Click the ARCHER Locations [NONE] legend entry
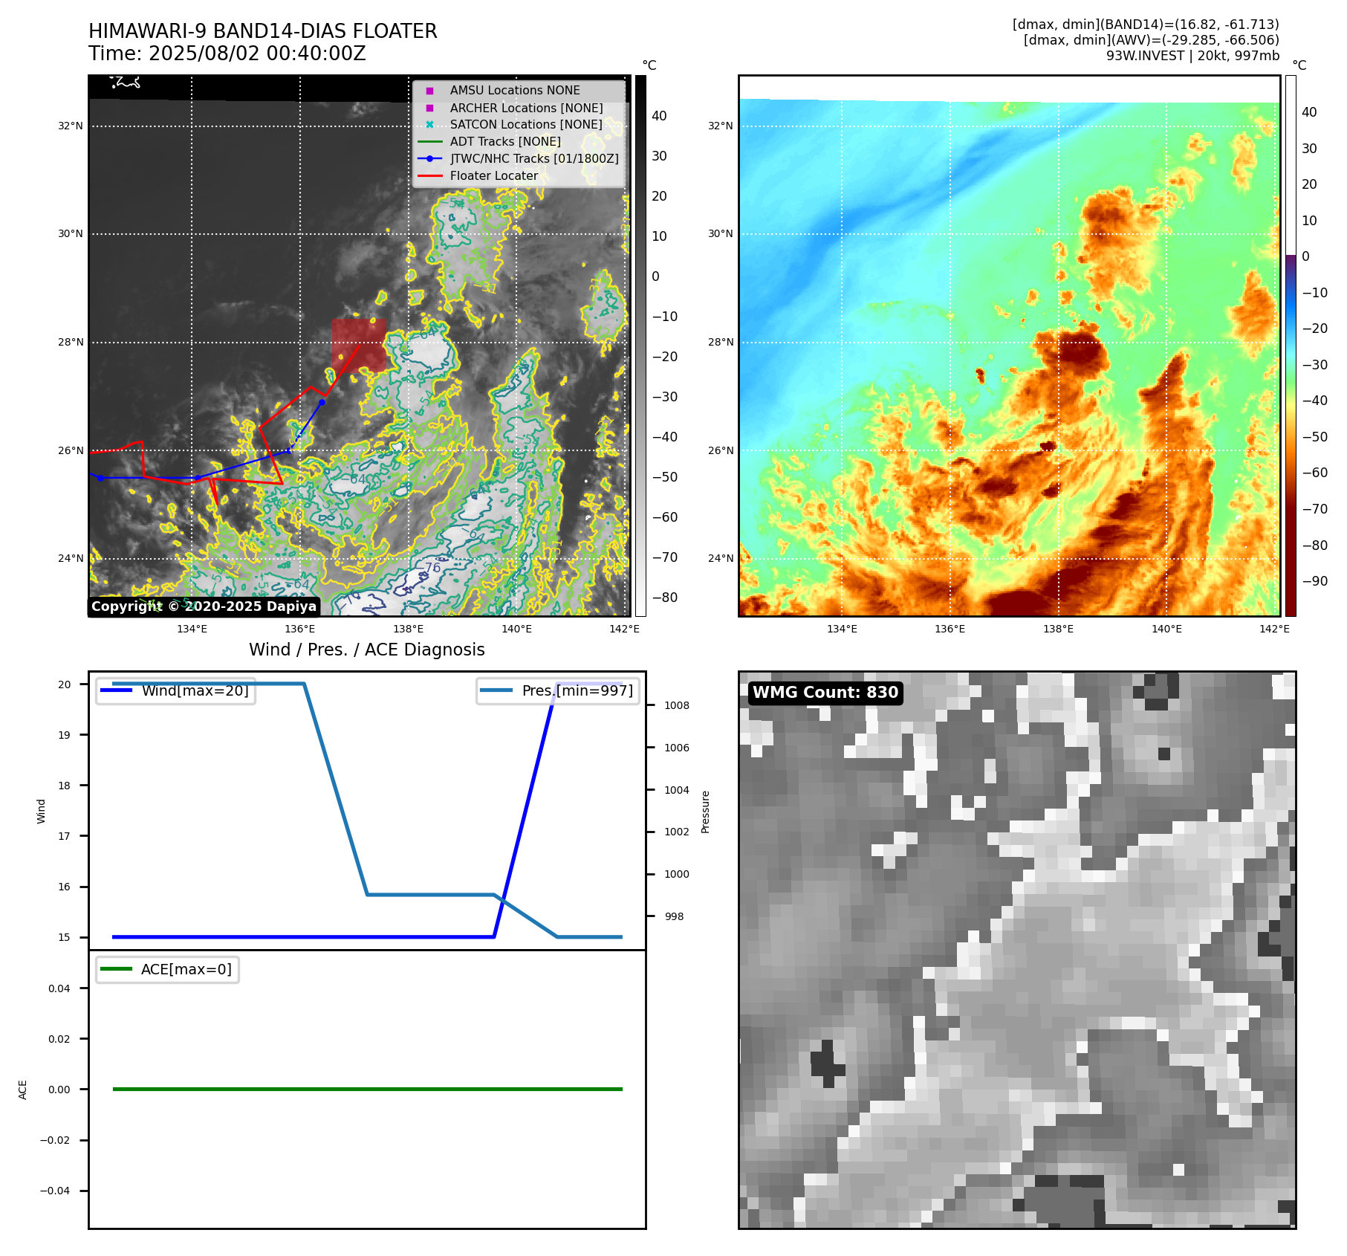1347x1256 pixels. (x=526, y=108)
